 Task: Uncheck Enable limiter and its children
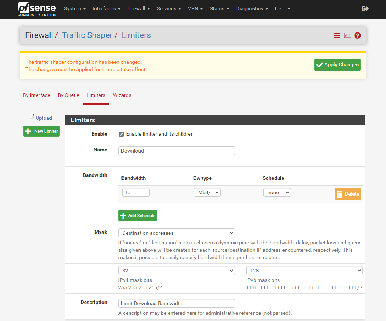pos(121,134)
